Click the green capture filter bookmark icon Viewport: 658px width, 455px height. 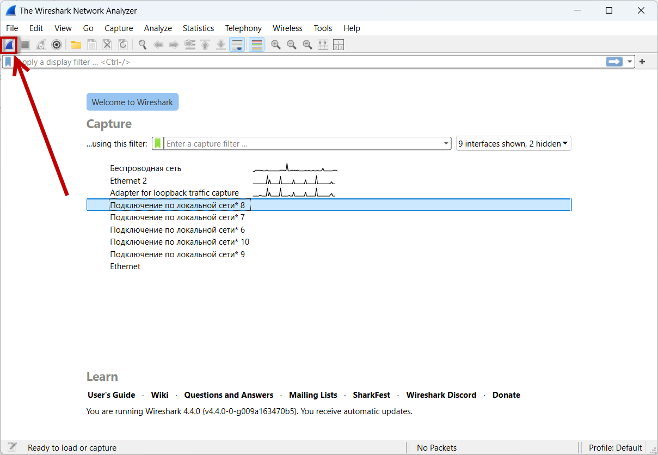click(x=158, y=144)
